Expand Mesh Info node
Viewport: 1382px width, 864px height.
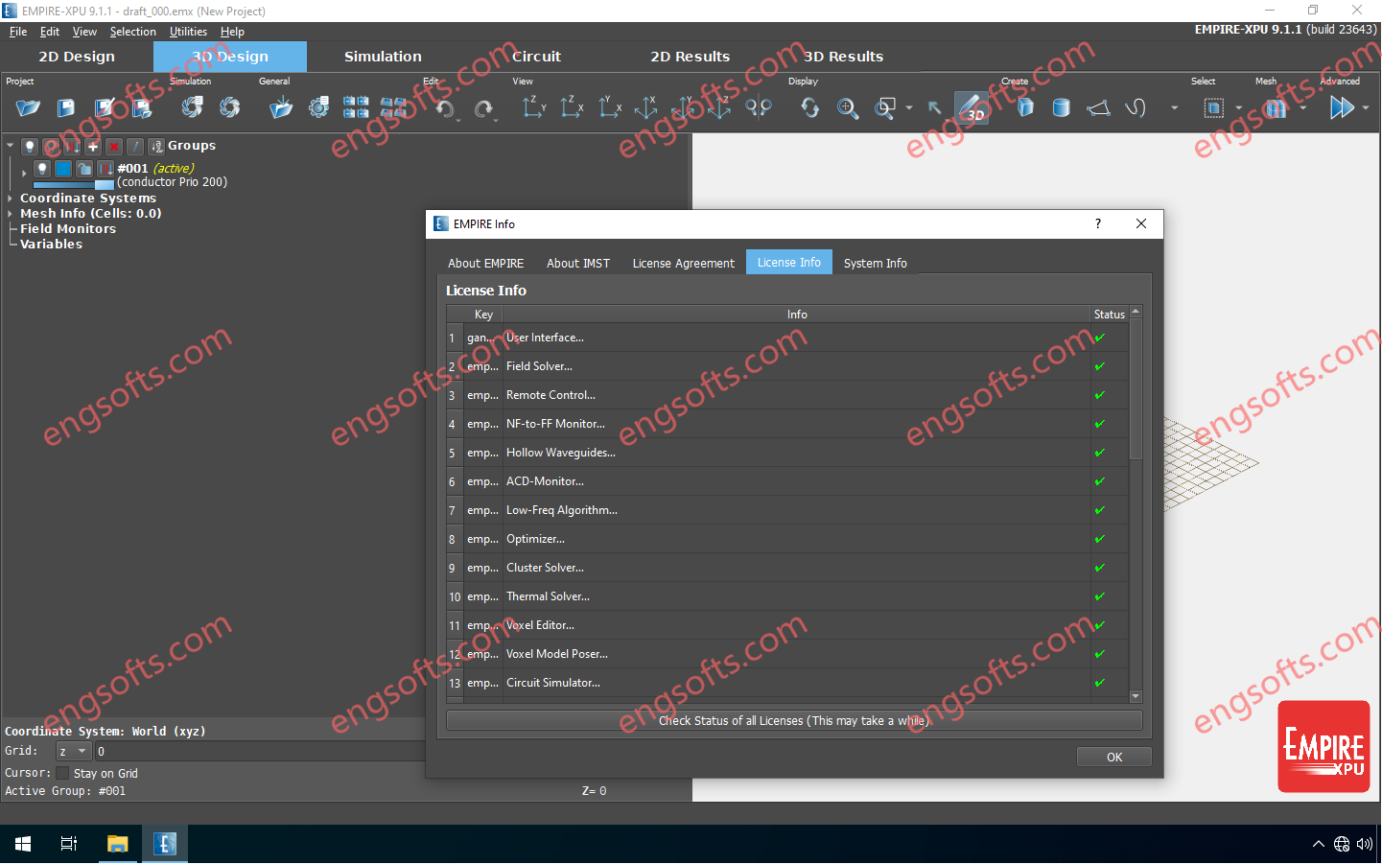(10, 214)
